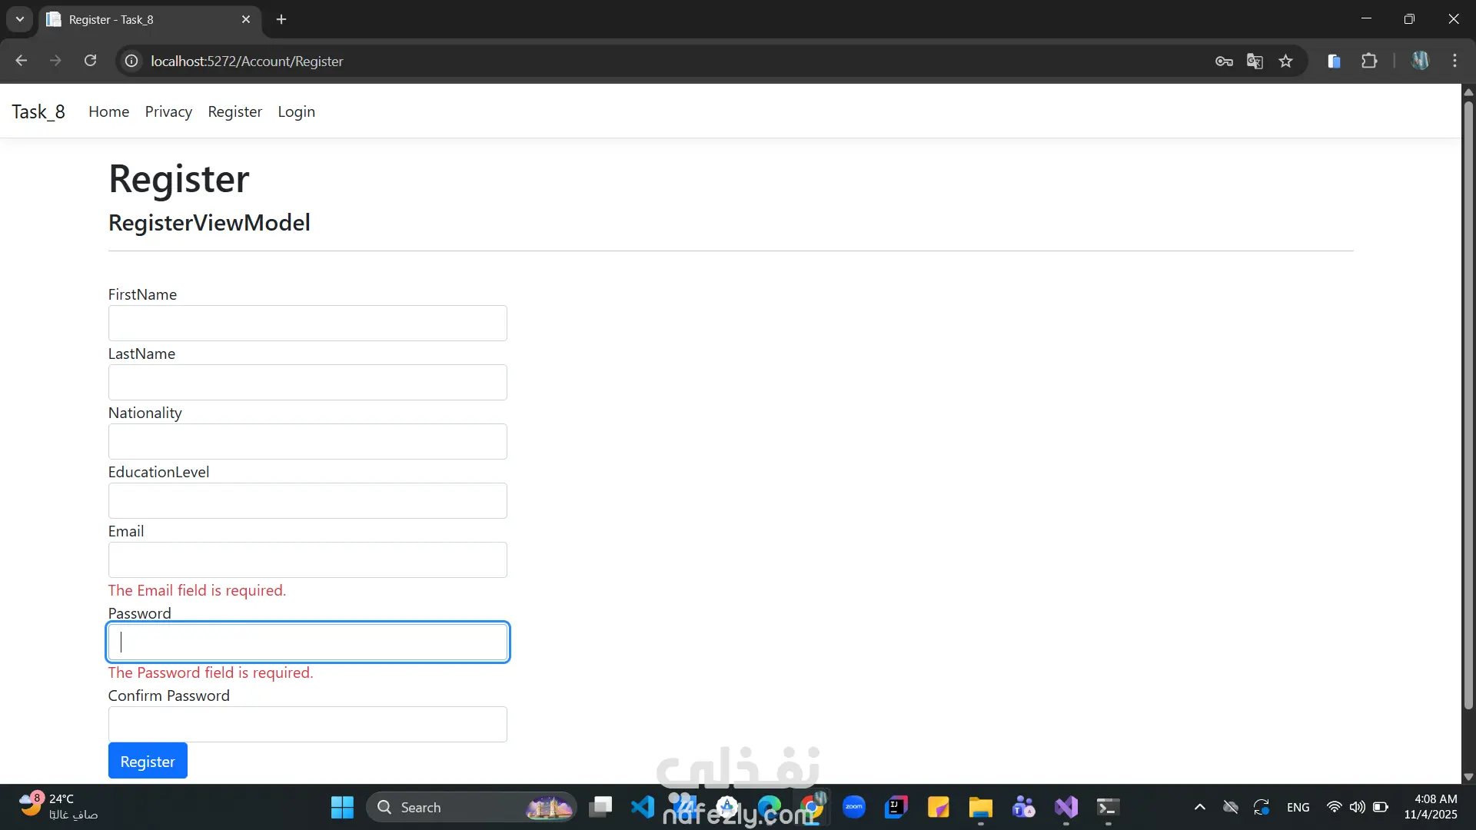Open Visual Studio Code from taskbar
Viewport: 1476px width, 830px height.
pos(643,807)
